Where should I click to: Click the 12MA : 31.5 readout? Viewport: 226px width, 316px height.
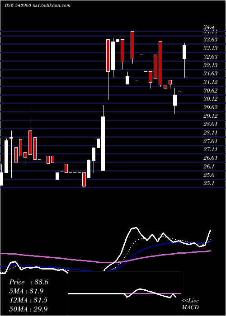[x=28, y=300]
